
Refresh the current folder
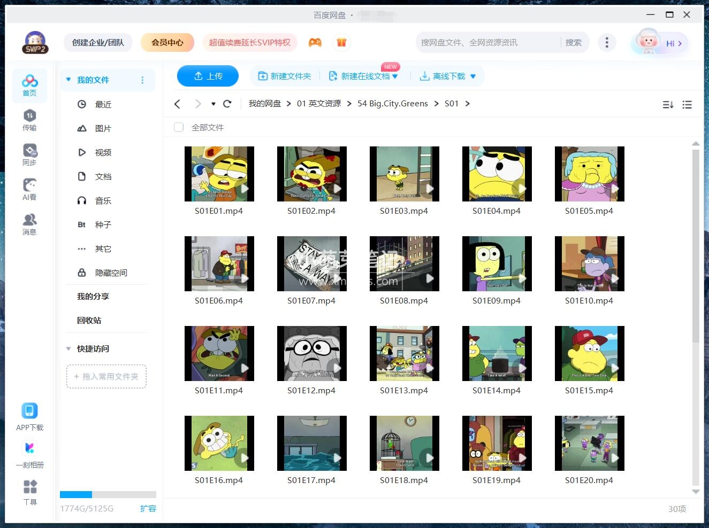click(227, 104)
